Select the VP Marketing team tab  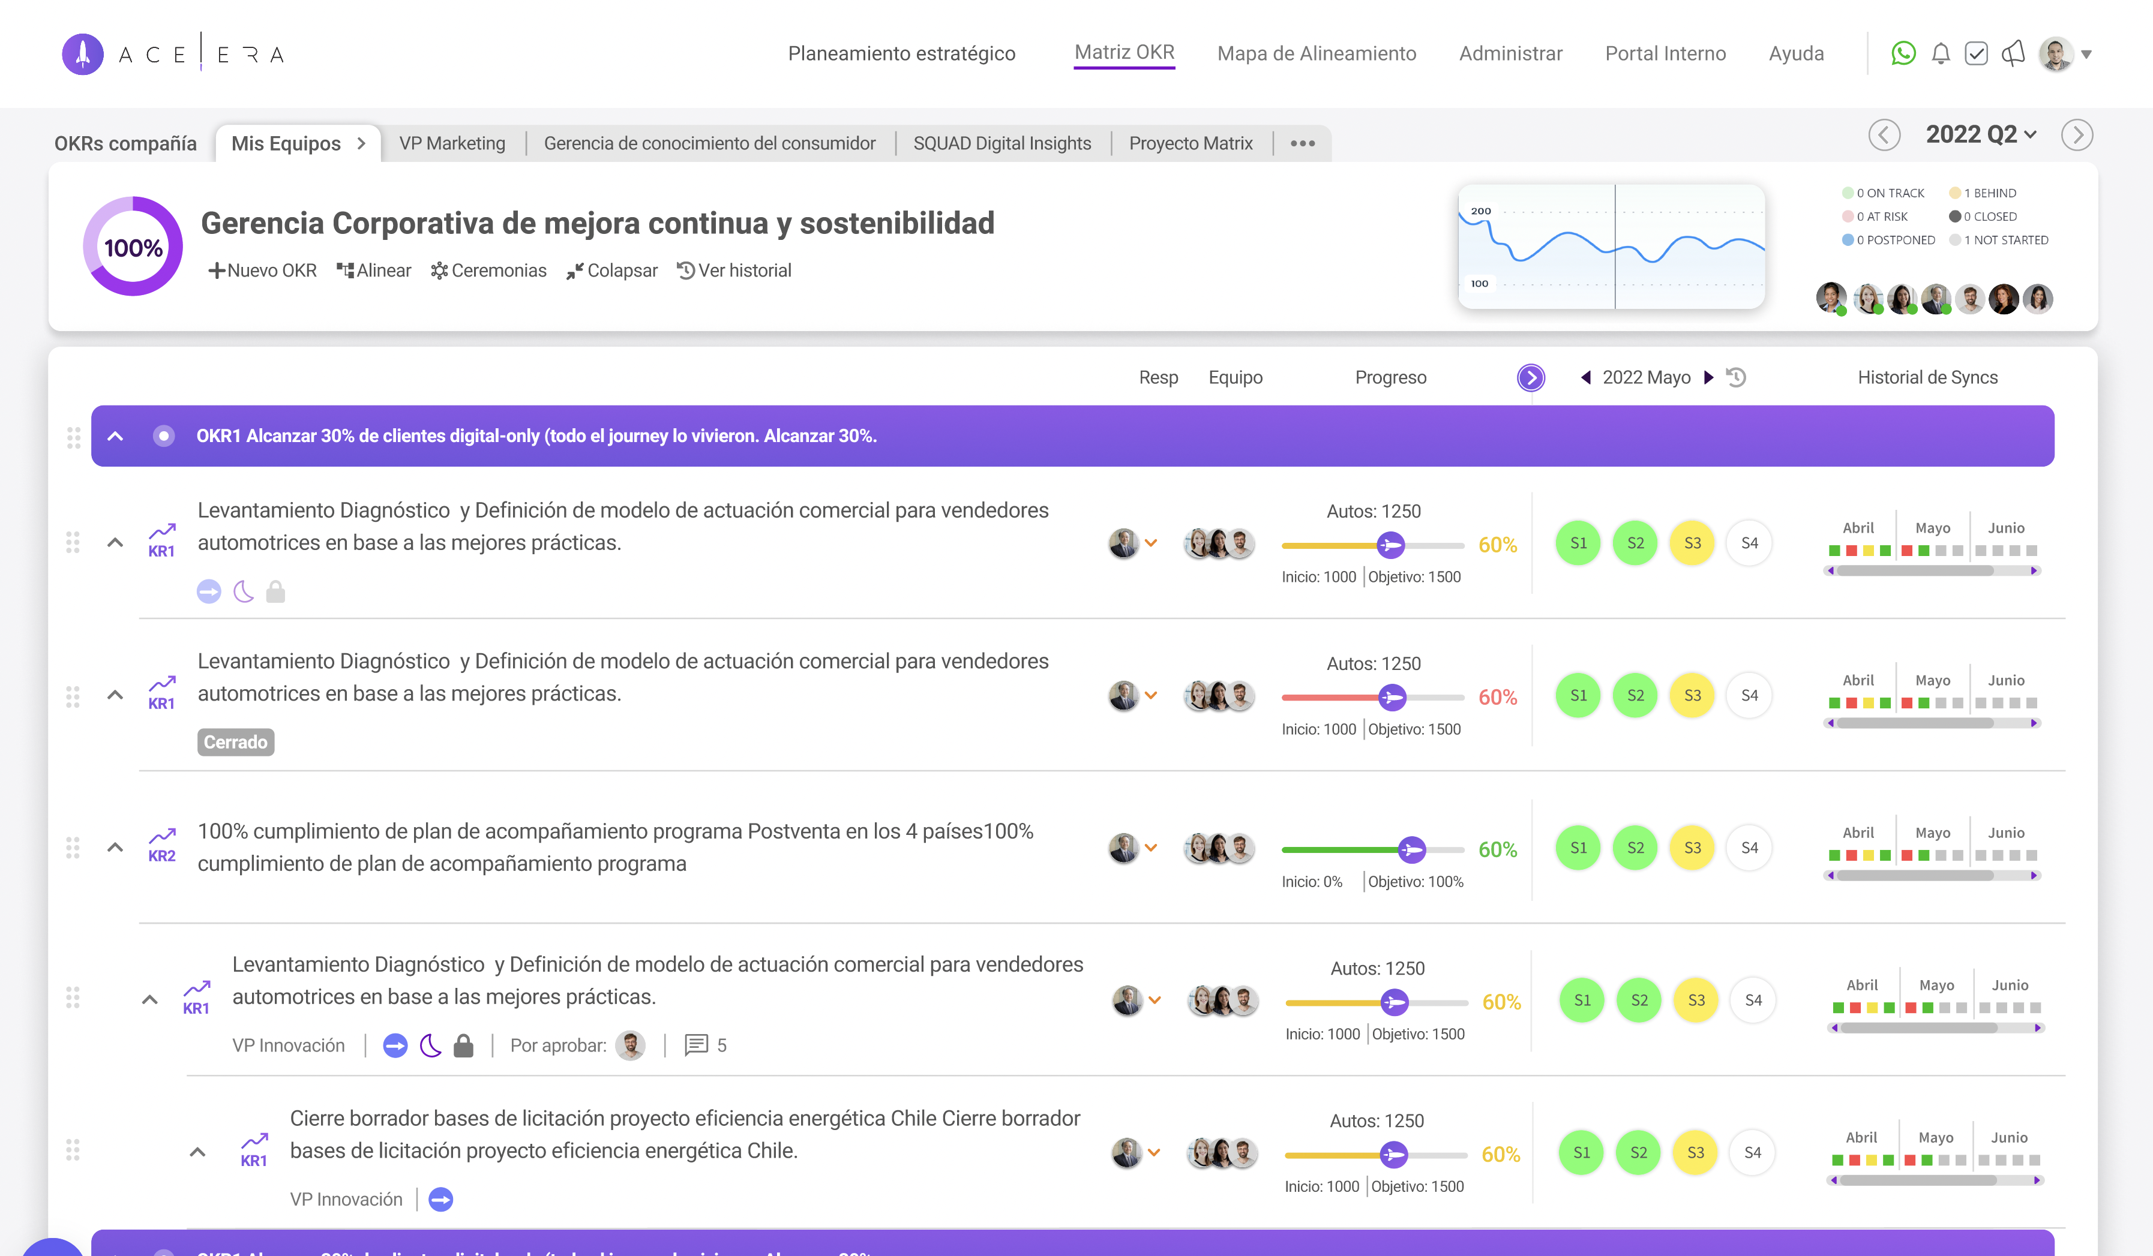452,143
